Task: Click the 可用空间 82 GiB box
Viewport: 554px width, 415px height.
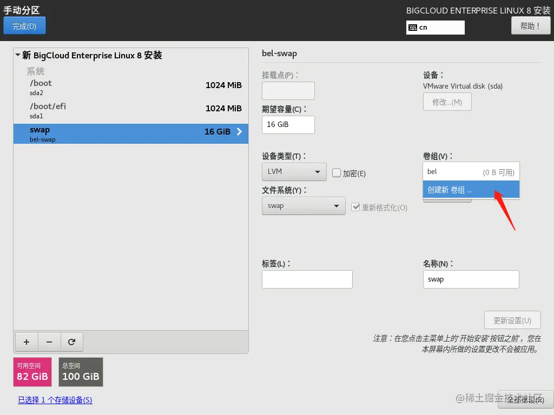Action: [x=32, y=372]
